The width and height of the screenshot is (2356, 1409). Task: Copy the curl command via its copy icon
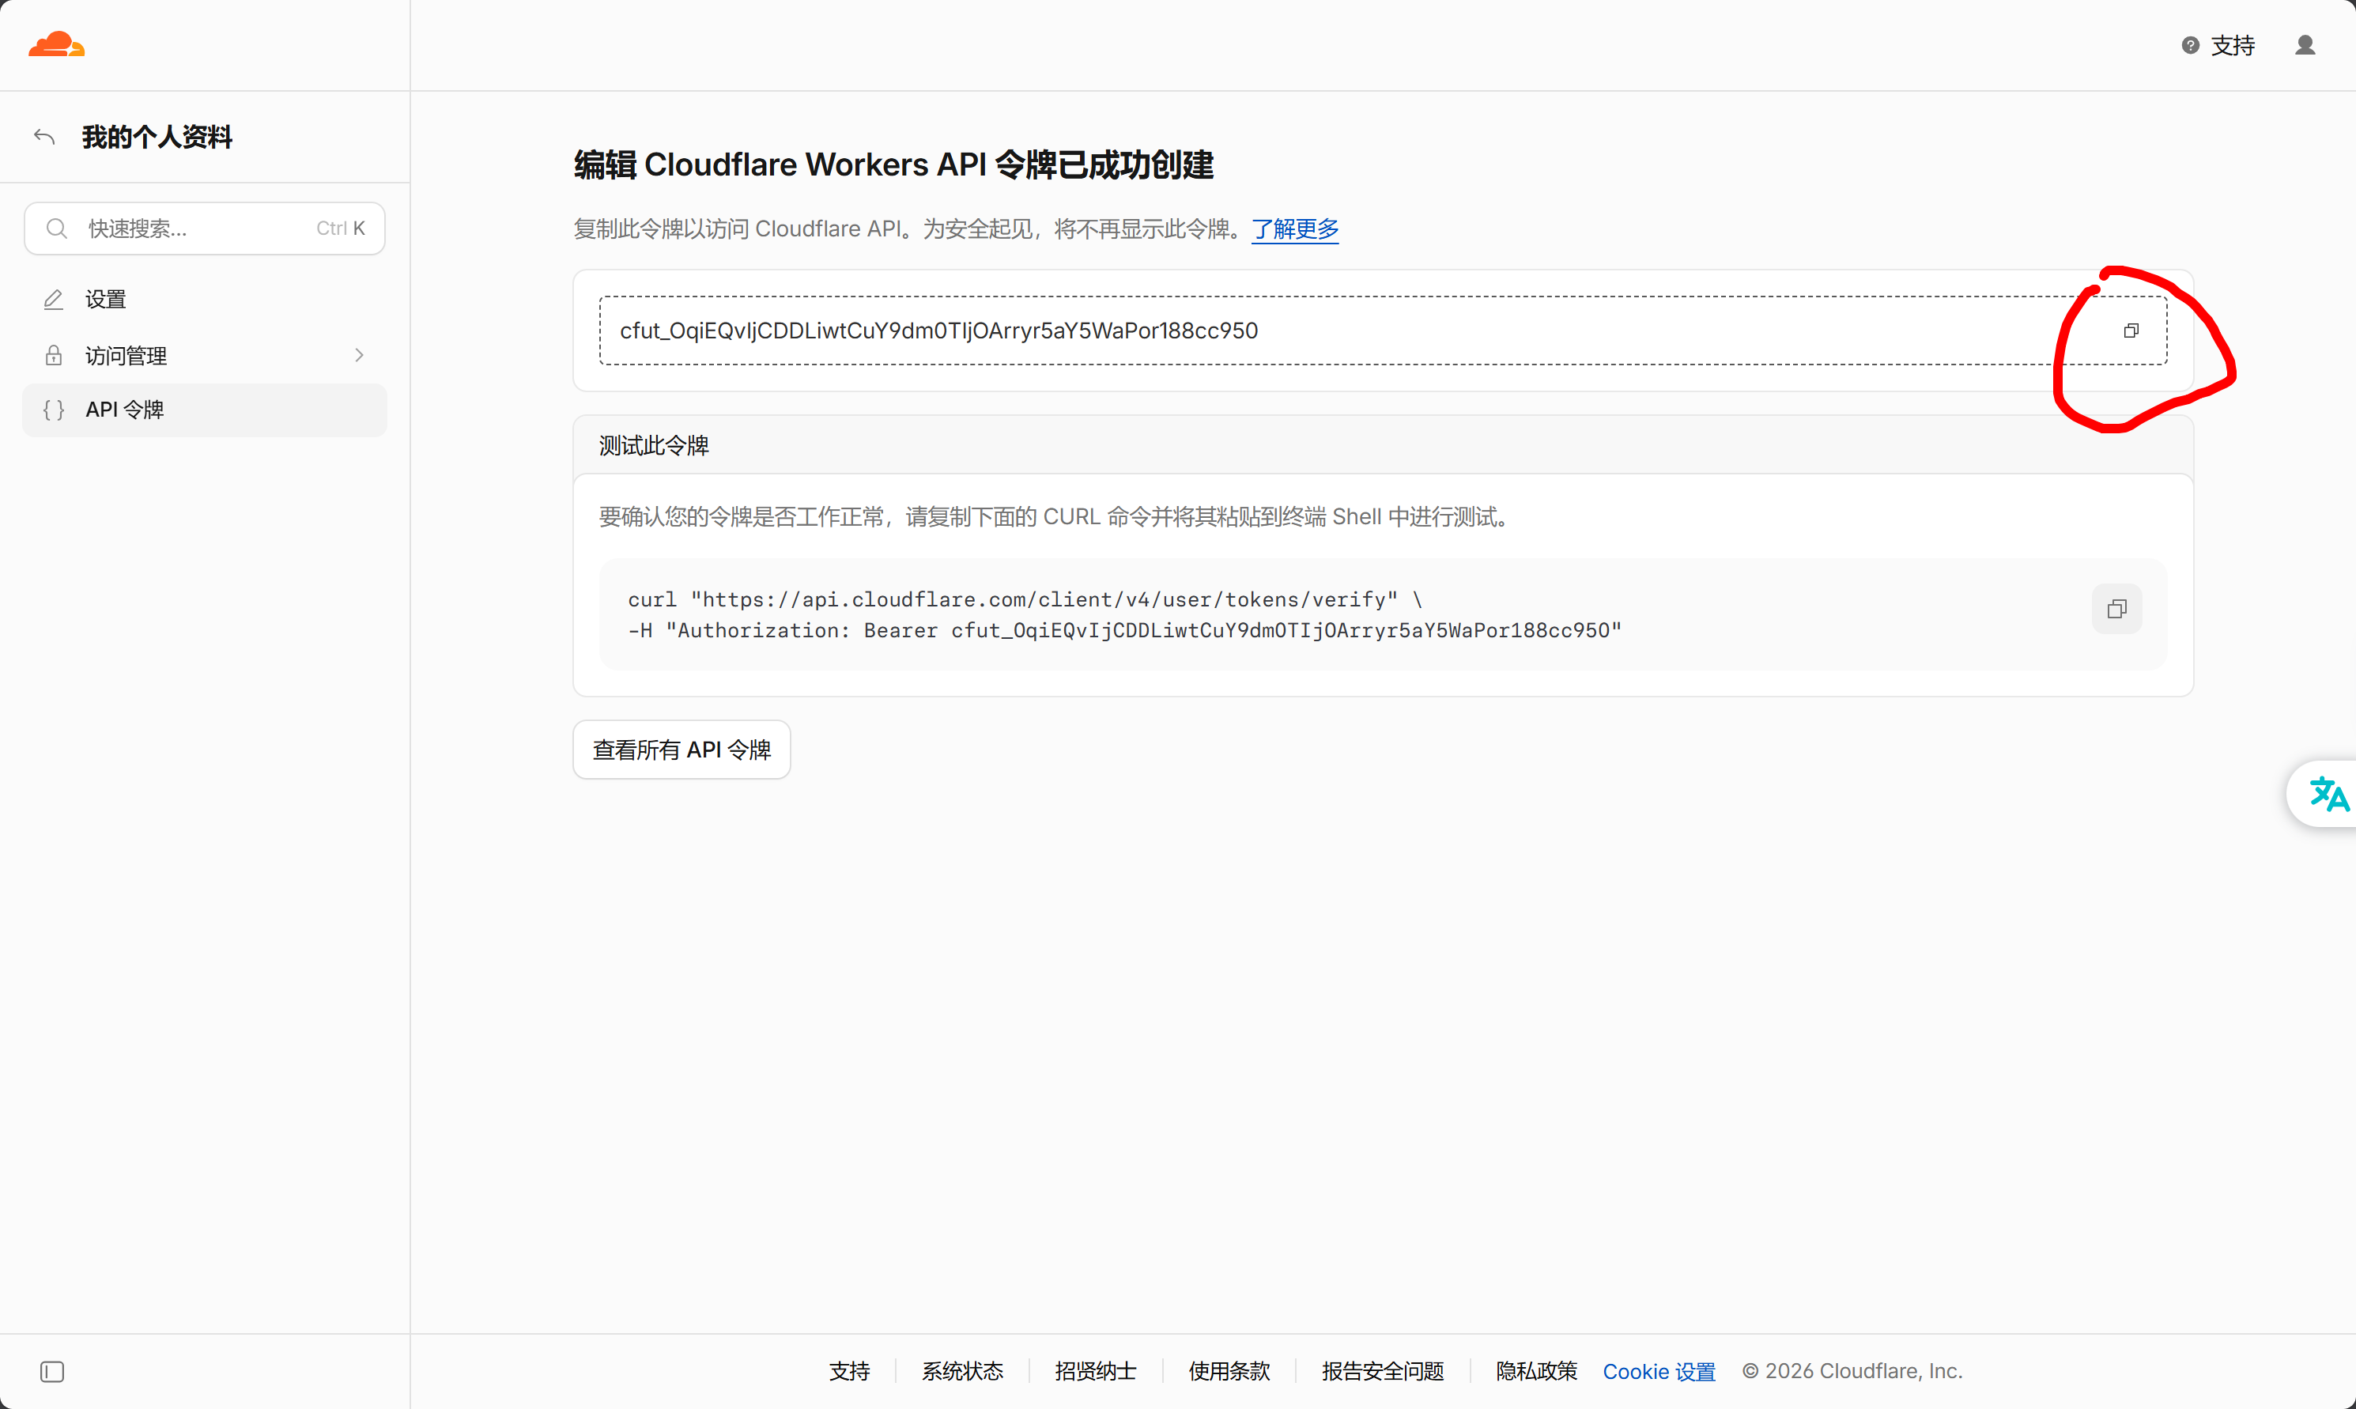2116,609
